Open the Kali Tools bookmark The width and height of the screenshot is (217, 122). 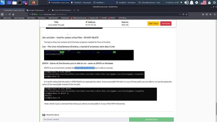tap(30, 18)
